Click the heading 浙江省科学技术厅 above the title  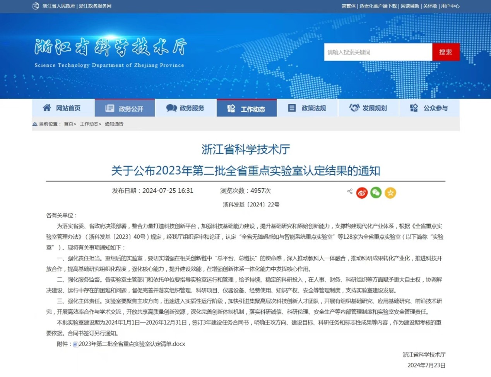(246, 149)
